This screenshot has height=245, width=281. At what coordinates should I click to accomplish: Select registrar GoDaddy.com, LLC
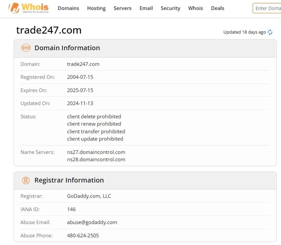point(89,196)
